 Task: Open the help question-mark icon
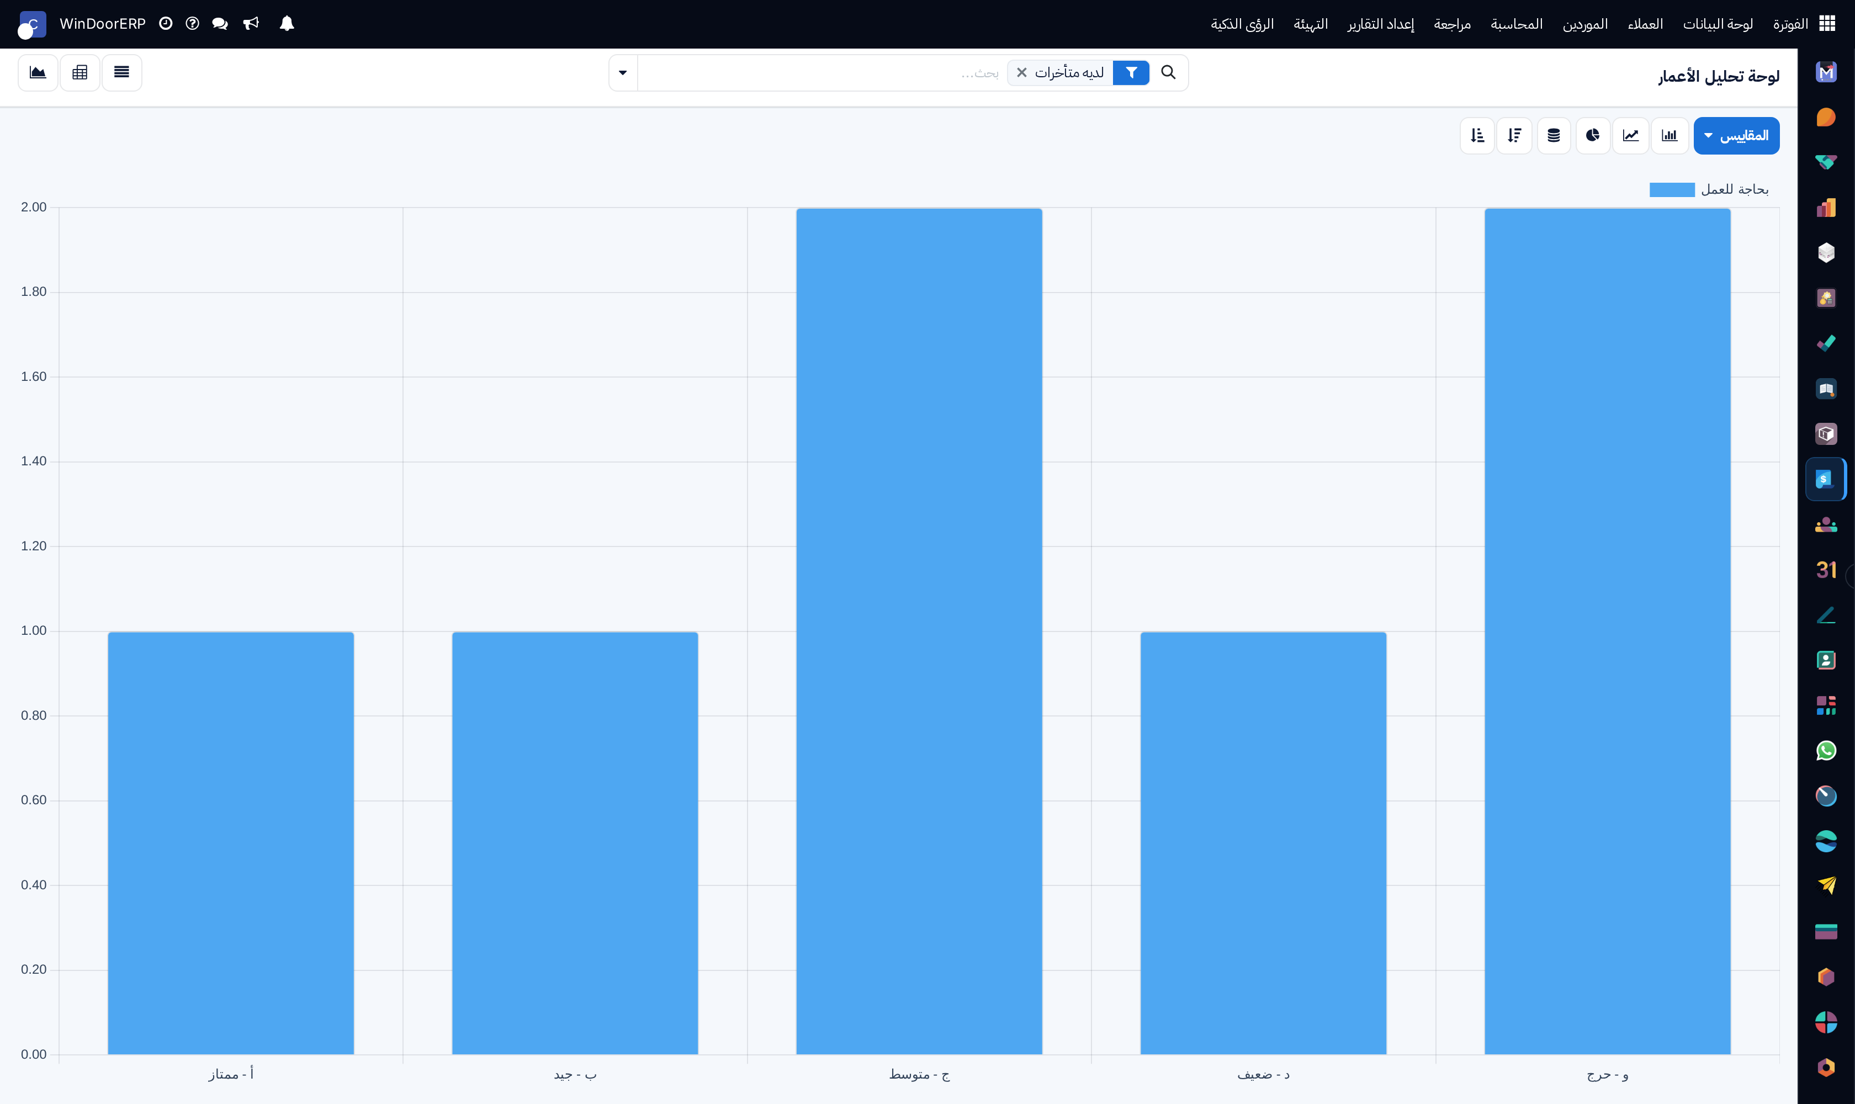coord(193,24)
